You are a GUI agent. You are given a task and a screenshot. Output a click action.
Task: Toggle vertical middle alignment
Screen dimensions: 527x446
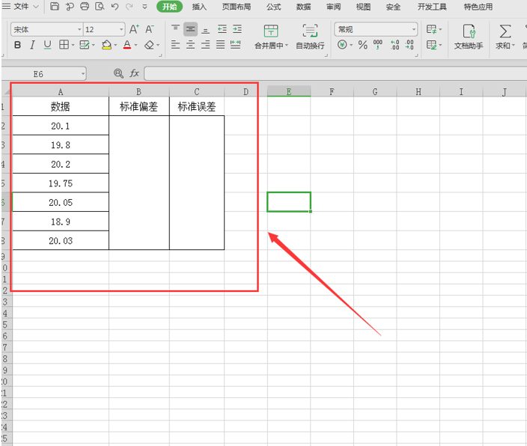click(x=191, y=29)
